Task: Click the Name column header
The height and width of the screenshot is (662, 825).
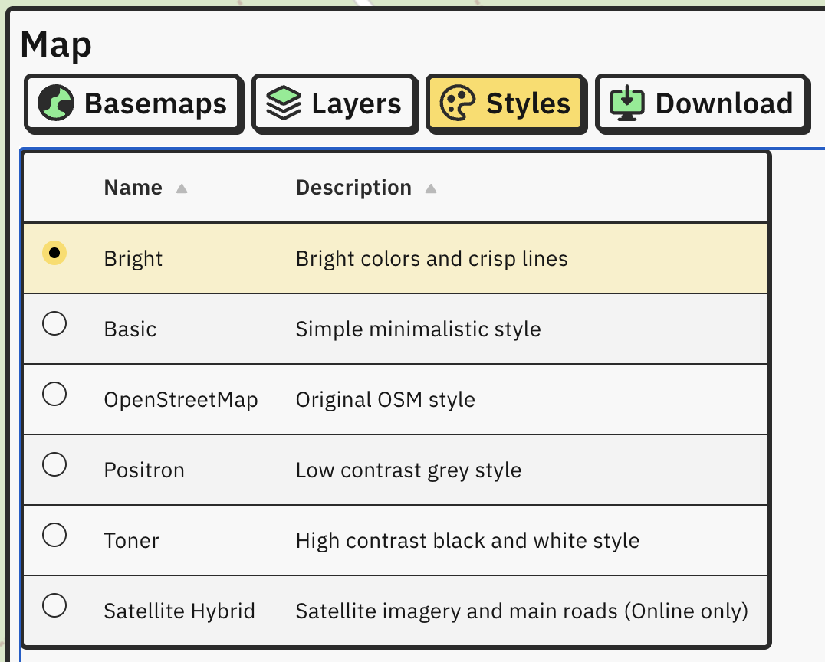Action: [133, 187]
